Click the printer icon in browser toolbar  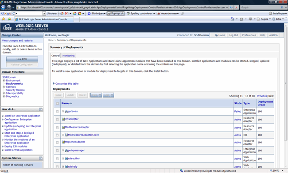pos(250,19)
